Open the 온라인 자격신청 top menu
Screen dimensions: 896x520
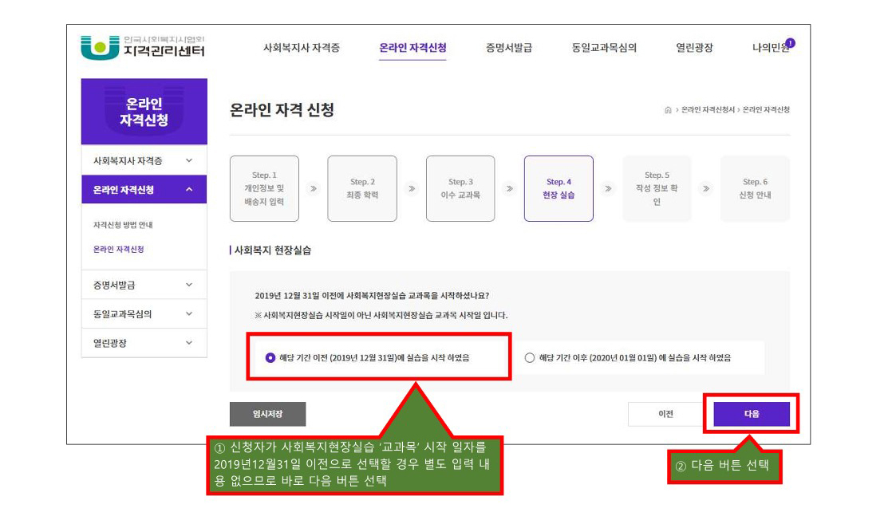[412, 47]
